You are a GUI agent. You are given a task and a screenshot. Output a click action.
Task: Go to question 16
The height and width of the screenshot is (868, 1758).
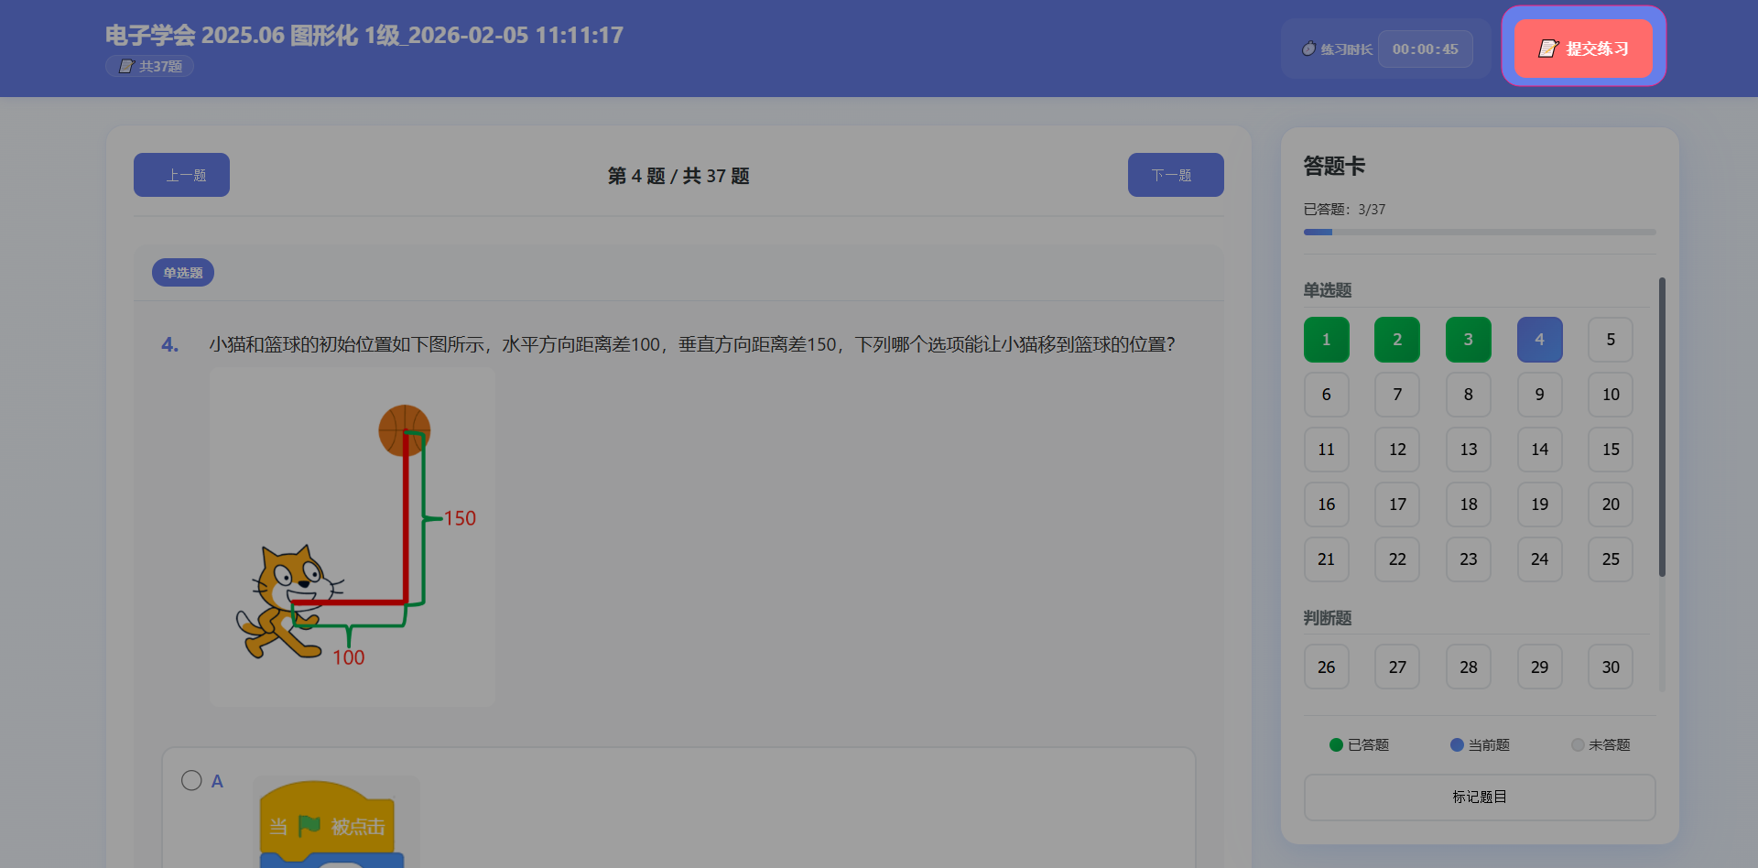[1327, 505]
